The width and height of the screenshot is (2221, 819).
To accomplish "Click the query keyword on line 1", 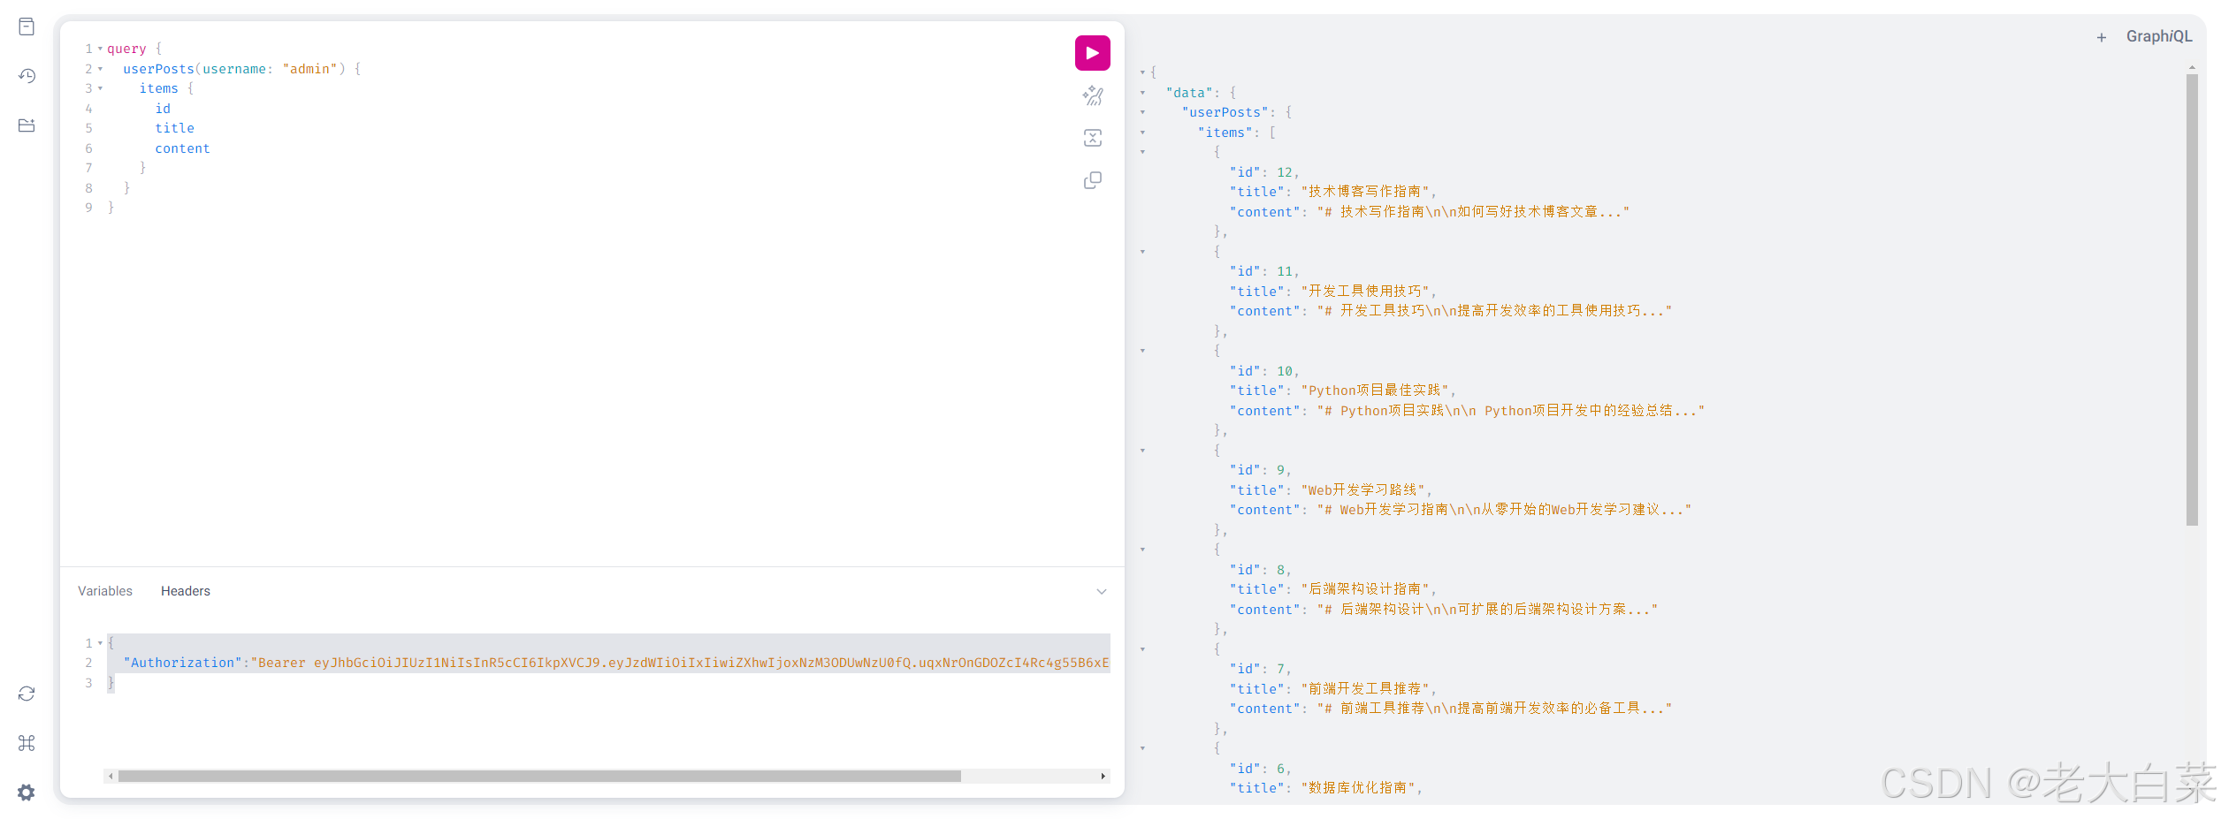I will pyautogui.click(x=126, y=49).
